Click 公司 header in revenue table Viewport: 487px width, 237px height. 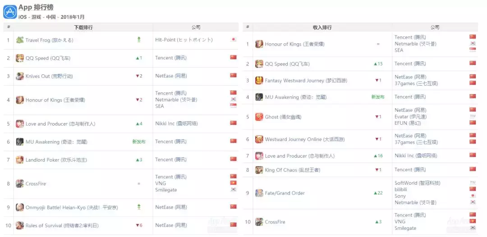435,27
